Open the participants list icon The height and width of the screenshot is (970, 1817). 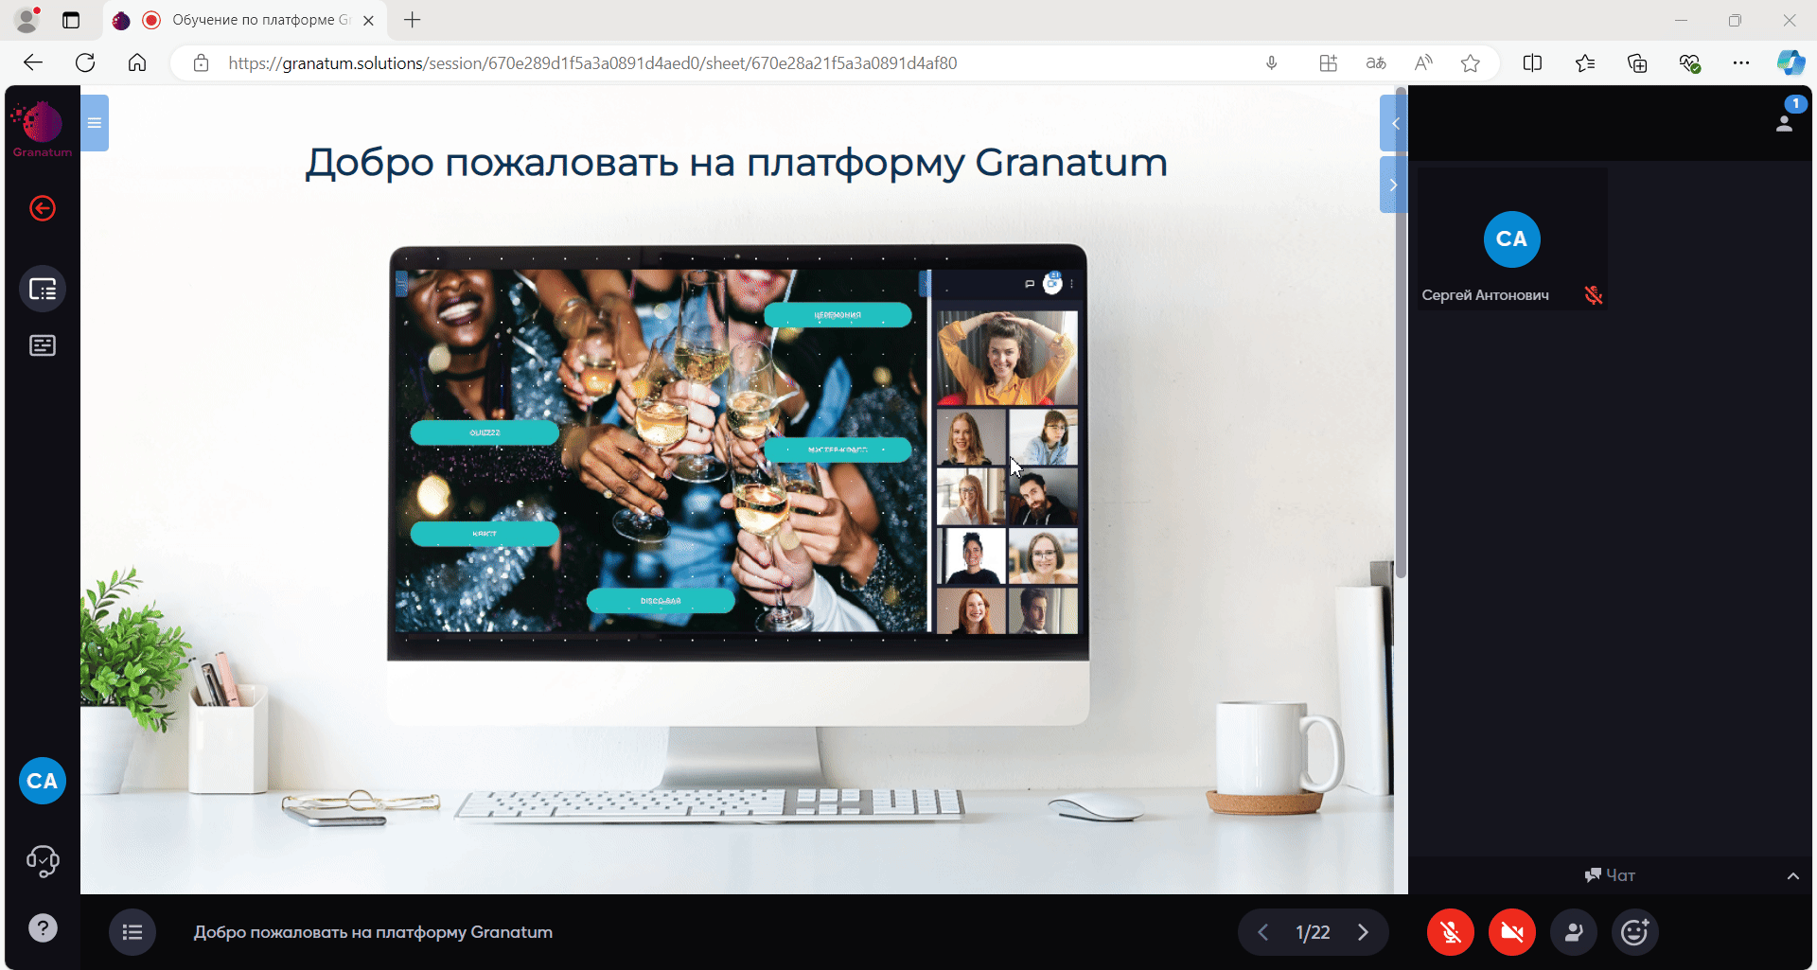coord(1785,122)
